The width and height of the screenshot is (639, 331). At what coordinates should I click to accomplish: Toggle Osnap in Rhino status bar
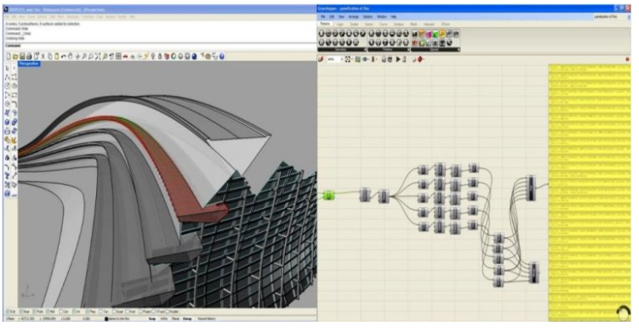tap(187, 319)
